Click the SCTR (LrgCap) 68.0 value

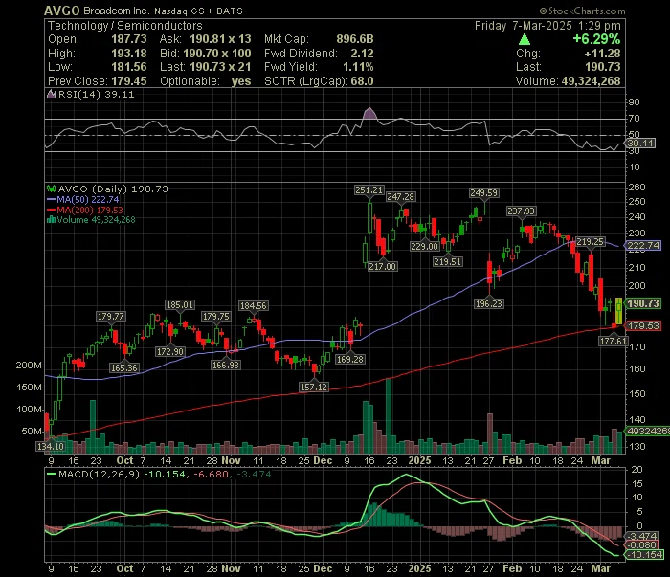point(363,81)
